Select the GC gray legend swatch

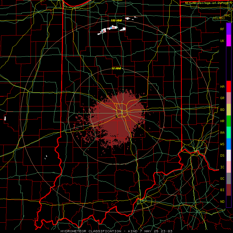[x=229, y=178]
